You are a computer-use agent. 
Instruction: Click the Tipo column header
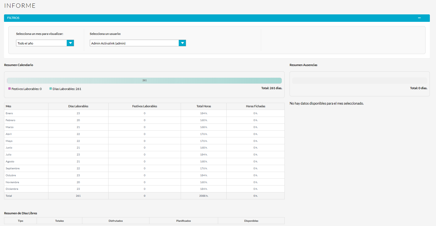(x=21, y=221)
